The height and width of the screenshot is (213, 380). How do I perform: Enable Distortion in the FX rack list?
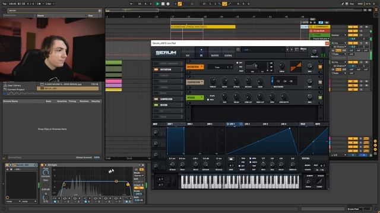tap(156, 70)
